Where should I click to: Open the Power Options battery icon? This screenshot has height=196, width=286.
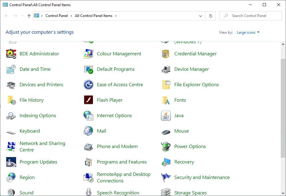point(166,147)
